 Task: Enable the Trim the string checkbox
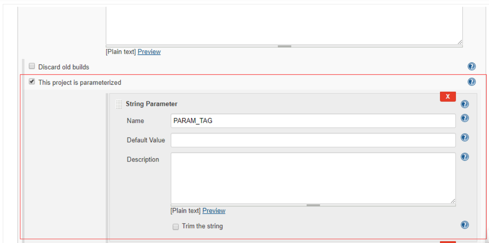click(x=176, y=227)
